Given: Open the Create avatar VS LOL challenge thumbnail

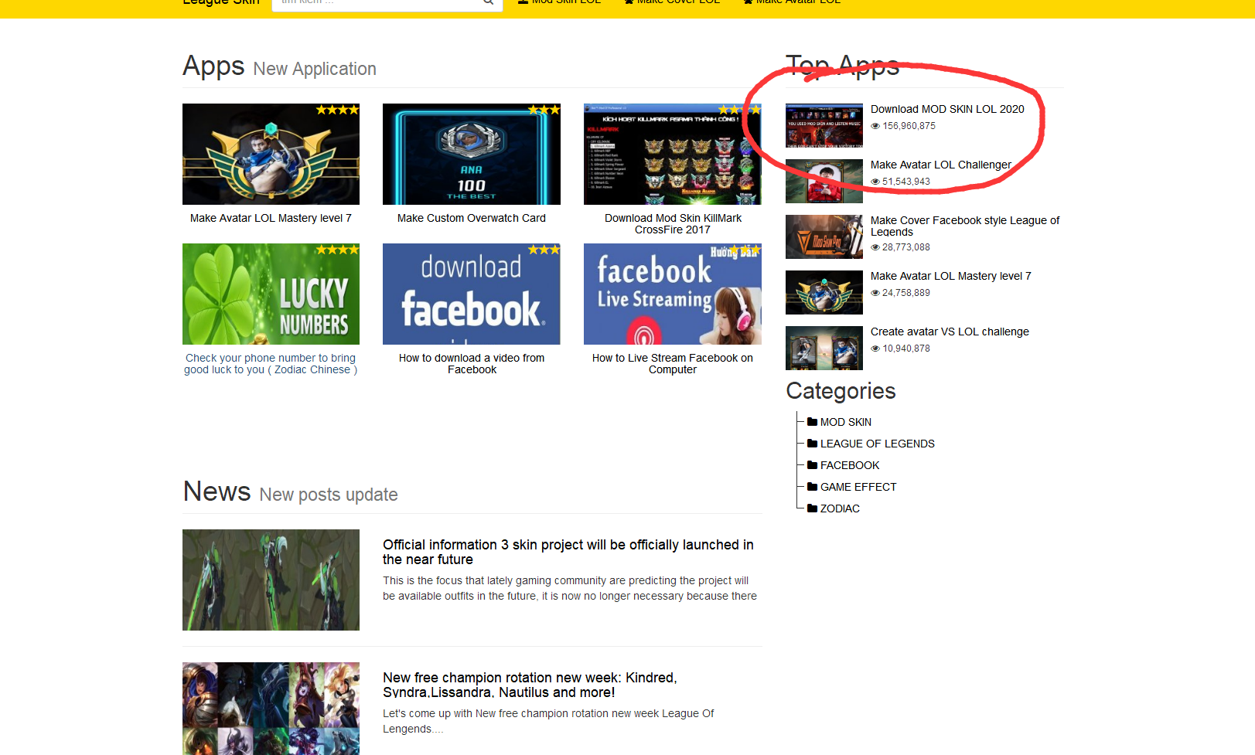Looking at the screenshot, I should [824, 348].
